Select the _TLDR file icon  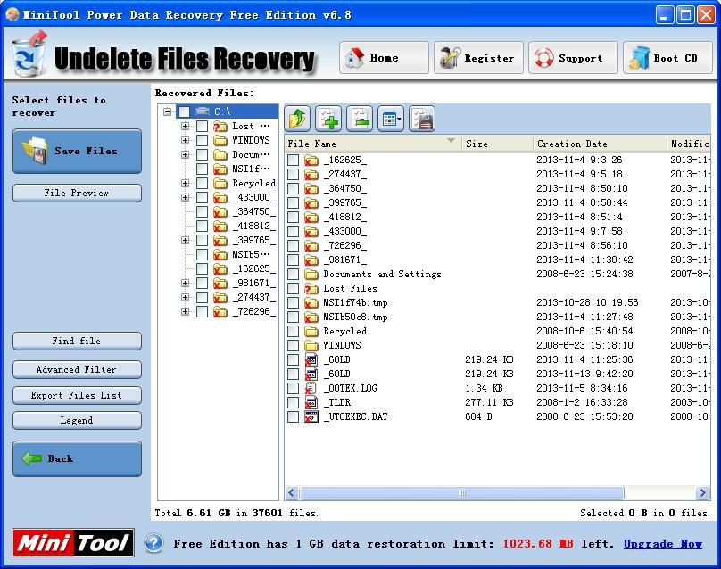311,402
